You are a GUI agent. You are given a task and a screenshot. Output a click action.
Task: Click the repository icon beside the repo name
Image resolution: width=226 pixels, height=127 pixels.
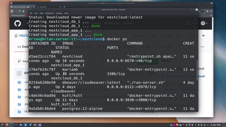(x=16, y=36)
